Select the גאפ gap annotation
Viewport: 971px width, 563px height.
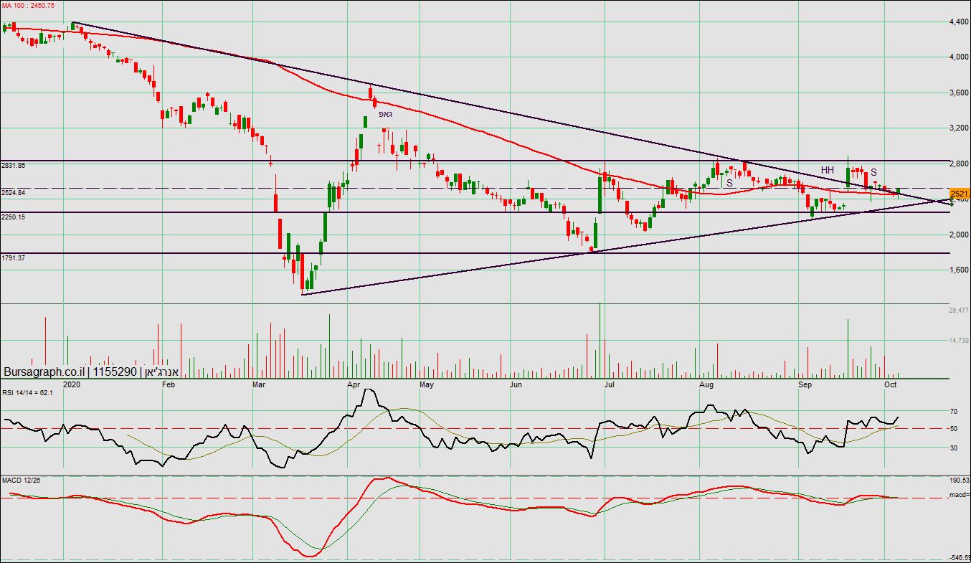[x=385, y=113]
